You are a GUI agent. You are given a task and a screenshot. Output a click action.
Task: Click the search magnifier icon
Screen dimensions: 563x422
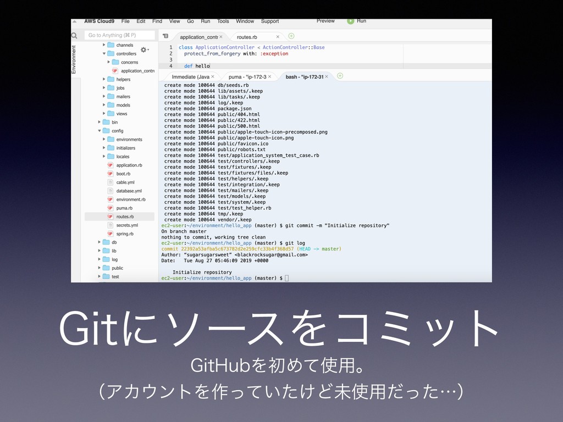(74, 36)
